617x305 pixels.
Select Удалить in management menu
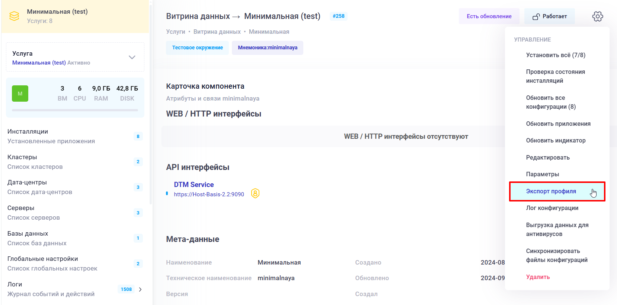538,277
